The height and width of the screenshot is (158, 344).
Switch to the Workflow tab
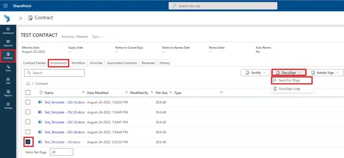[78, 63]
